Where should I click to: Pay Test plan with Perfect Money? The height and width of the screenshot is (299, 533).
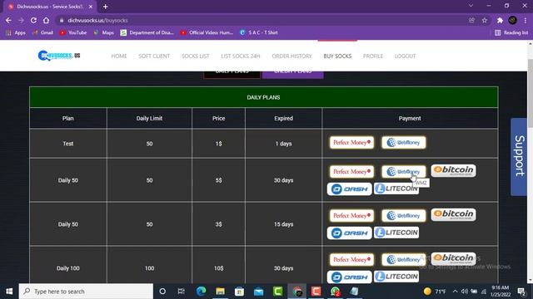tap(351, 142)
